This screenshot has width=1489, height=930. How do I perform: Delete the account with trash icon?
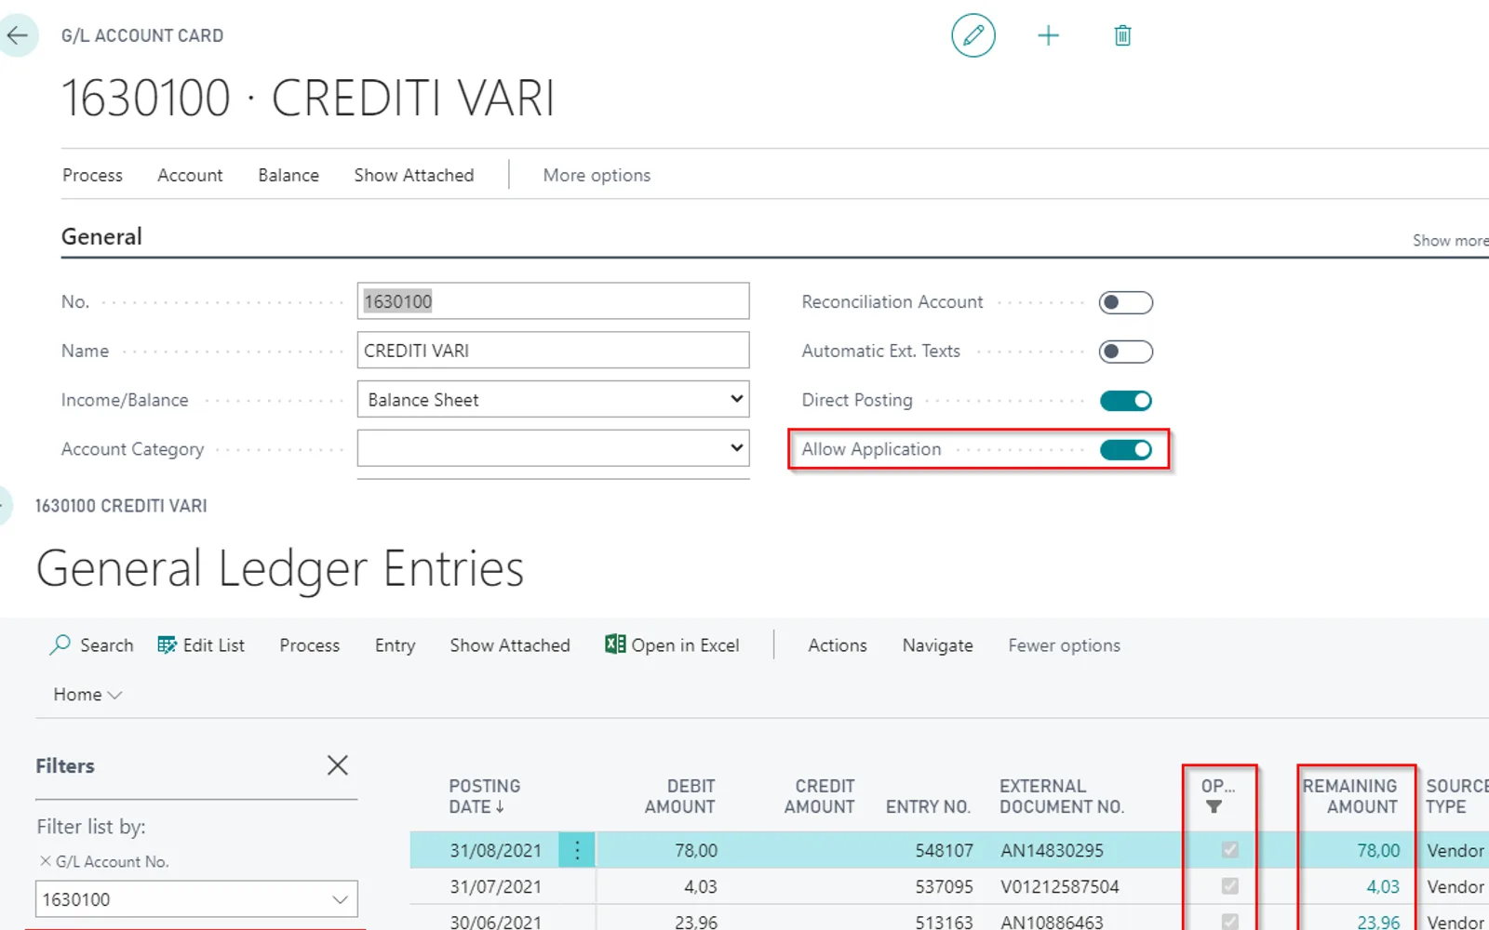tap(1122, 35)
